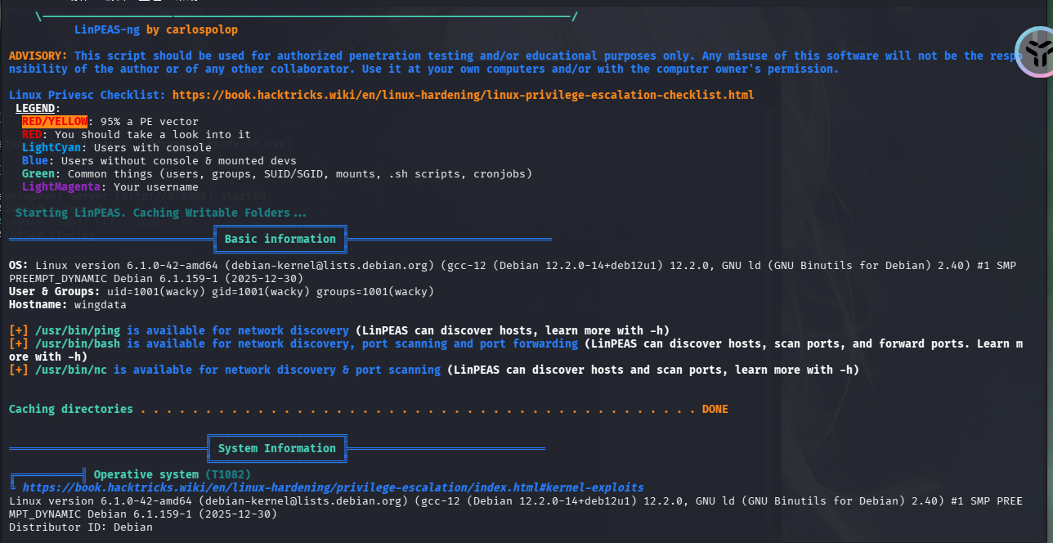This screenshot has height=543, width=1053.
Task: Click the [+] marker beside /usr/bin/ping
Action: [x=18, y=330]
